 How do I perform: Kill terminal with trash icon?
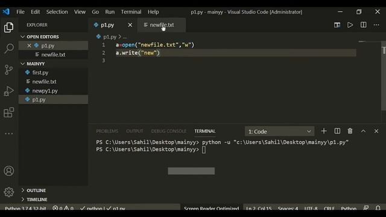pos(350,131)
